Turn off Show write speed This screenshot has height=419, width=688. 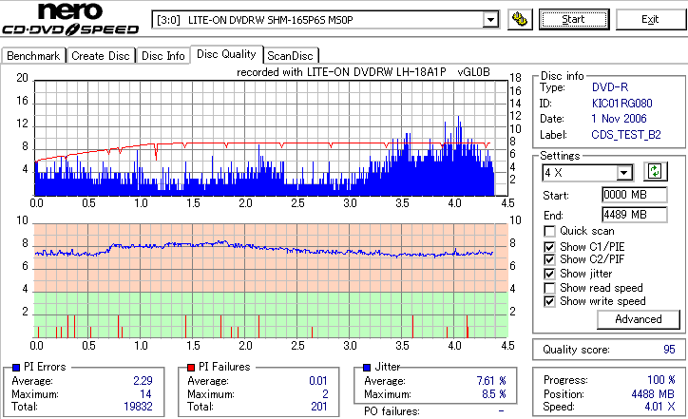point(549,301)
